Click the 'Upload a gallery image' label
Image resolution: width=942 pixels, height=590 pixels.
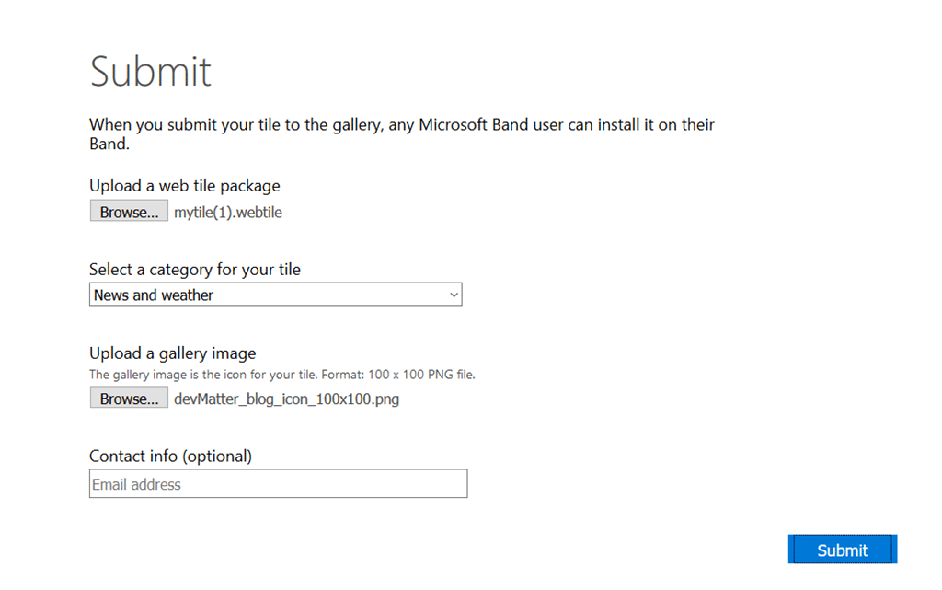pos(173,353)
